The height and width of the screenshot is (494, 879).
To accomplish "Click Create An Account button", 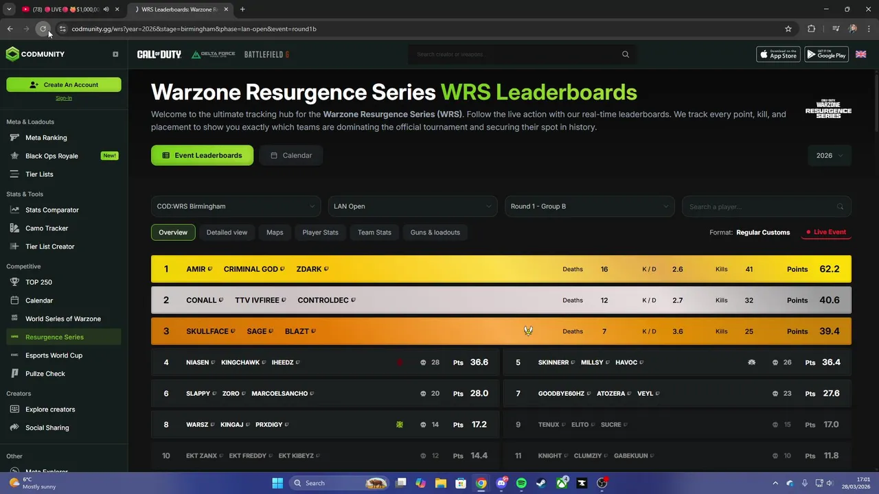I will [64, 84].
